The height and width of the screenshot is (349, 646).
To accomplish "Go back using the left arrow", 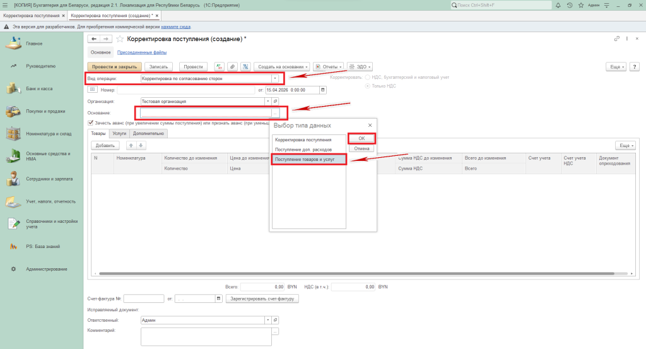I will [94, 39].
